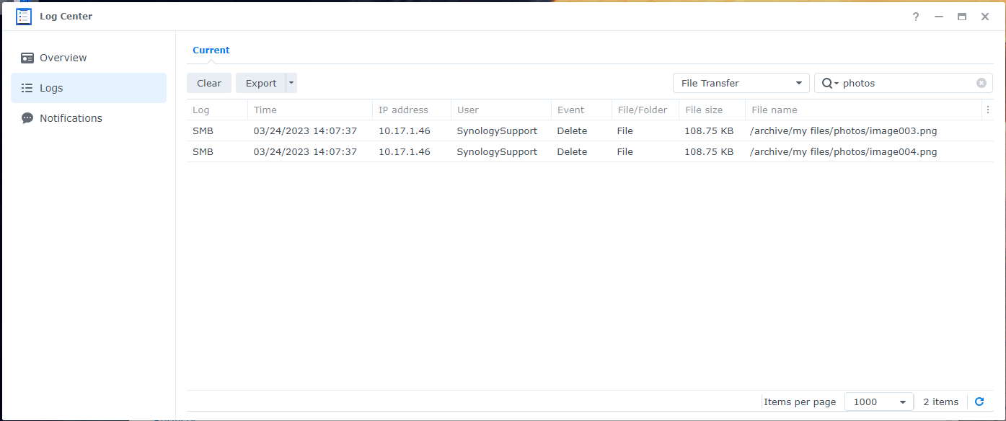Screen dimensions: 1006x421
Task: Open the File Transfer log type dropdown
Action: pos(741,83)
